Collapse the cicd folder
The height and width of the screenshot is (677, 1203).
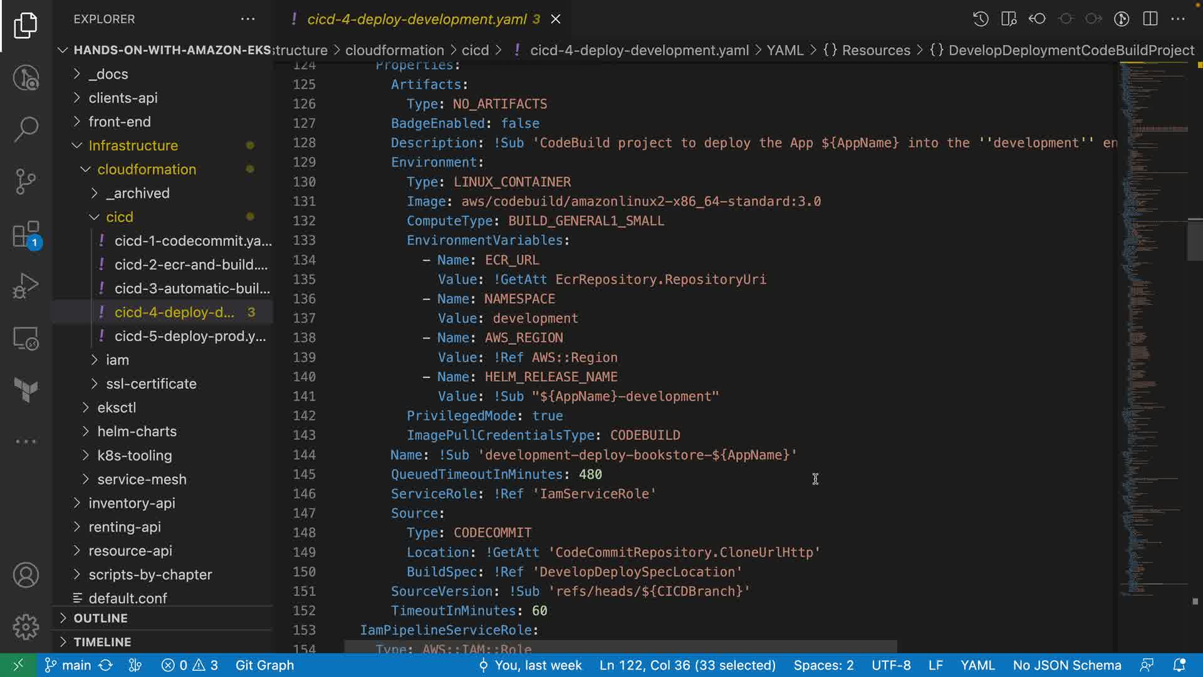[x=119, y=217]
